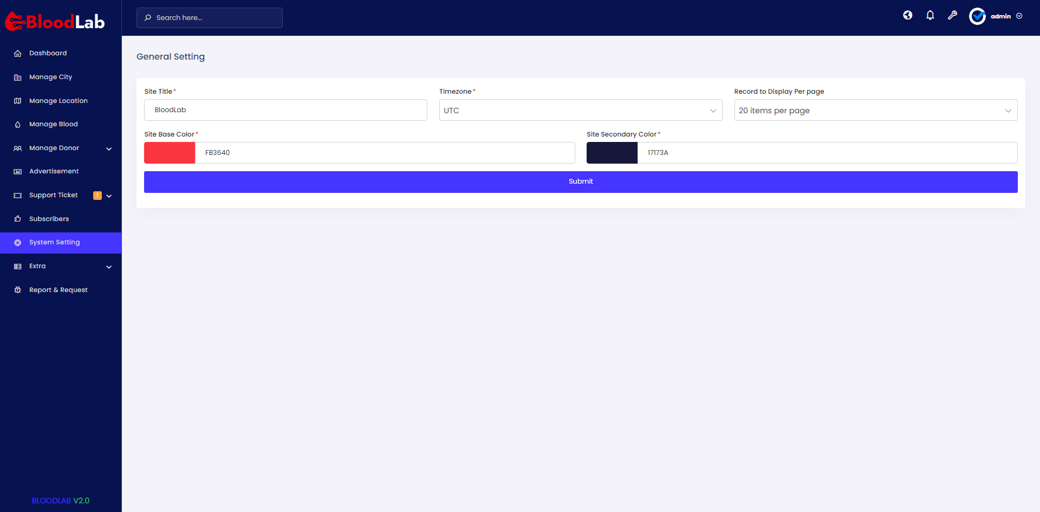The image size is (1040, 512).
Task: Click the Site Base Color red swatch
Action: coord(169,153)
